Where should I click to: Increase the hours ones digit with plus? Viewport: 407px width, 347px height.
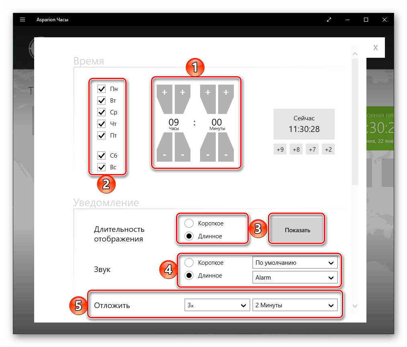[x=182, y=99]
